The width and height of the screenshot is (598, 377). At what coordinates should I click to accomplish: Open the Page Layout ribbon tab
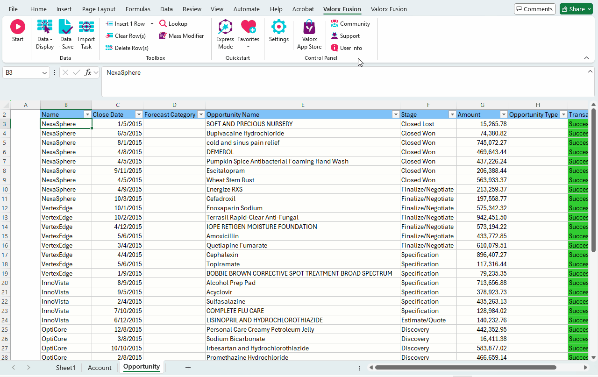[x=99, y=9]
